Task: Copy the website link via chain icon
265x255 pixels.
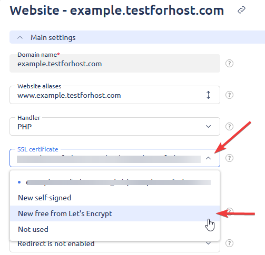Action: tap(241, 9)
